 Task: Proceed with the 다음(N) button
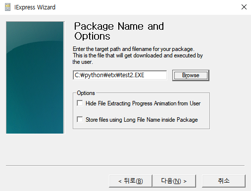pos(174,181)
